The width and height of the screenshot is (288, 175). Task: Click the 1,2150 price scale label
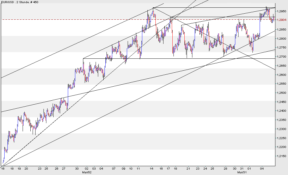281,156
